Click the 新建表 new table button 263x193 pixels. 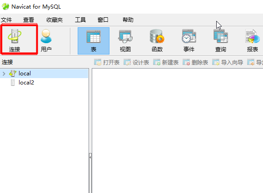coord(166,62)
